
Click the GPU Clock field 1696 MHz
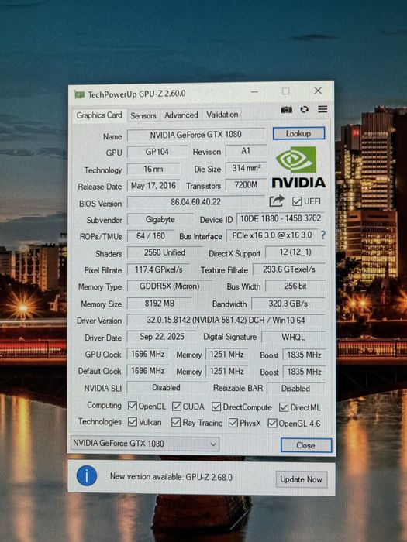(148, 354)
